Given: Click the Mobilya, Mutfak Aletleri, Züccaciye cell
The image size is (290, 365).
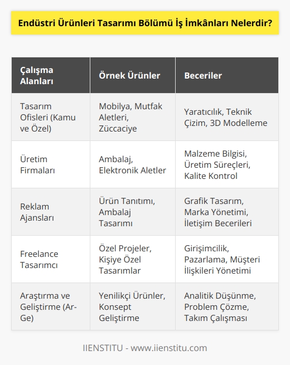Looking at the screenshot, I should click(x=133, y=117).
